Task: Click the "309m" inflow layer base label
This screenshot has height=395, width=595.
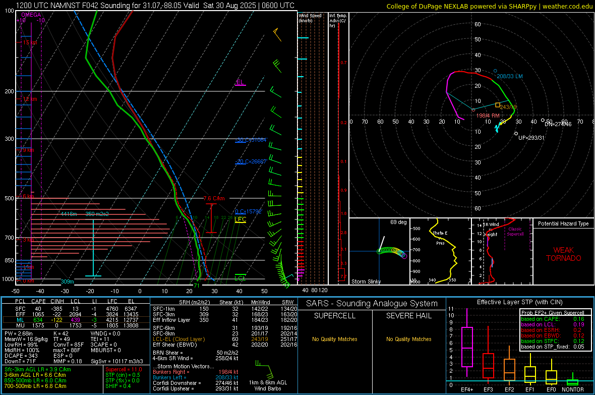Action: click(x=67, y=281)
